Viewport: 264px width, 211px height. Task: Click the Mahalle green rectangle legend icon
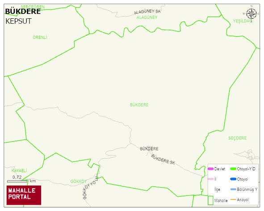[210, 200]
